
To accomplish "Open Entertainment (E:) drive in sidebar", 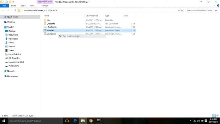I will (16, 62).
